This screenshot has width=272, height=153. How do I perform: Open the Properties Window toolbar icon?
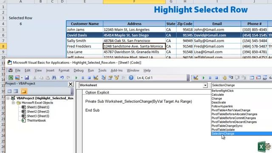point(110,78)
